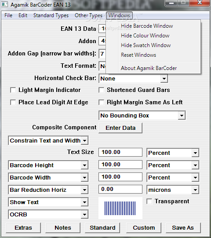Click the Barcode Width value field
The height and width of the screenshot is (238, 211).
120,177
